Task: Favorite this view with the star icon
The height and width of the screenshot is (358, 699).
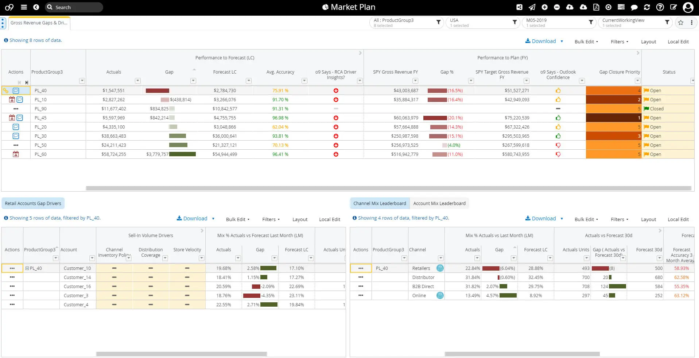Action: [x=680, y=23]
